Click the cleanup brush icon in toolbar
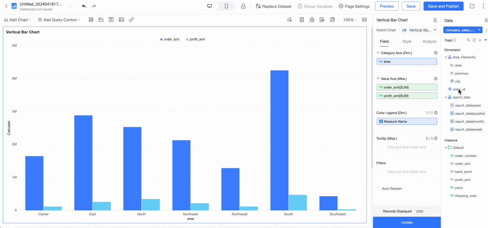This screenshot has height=228, width=488. pyautogui.click(x=312, y=20)
